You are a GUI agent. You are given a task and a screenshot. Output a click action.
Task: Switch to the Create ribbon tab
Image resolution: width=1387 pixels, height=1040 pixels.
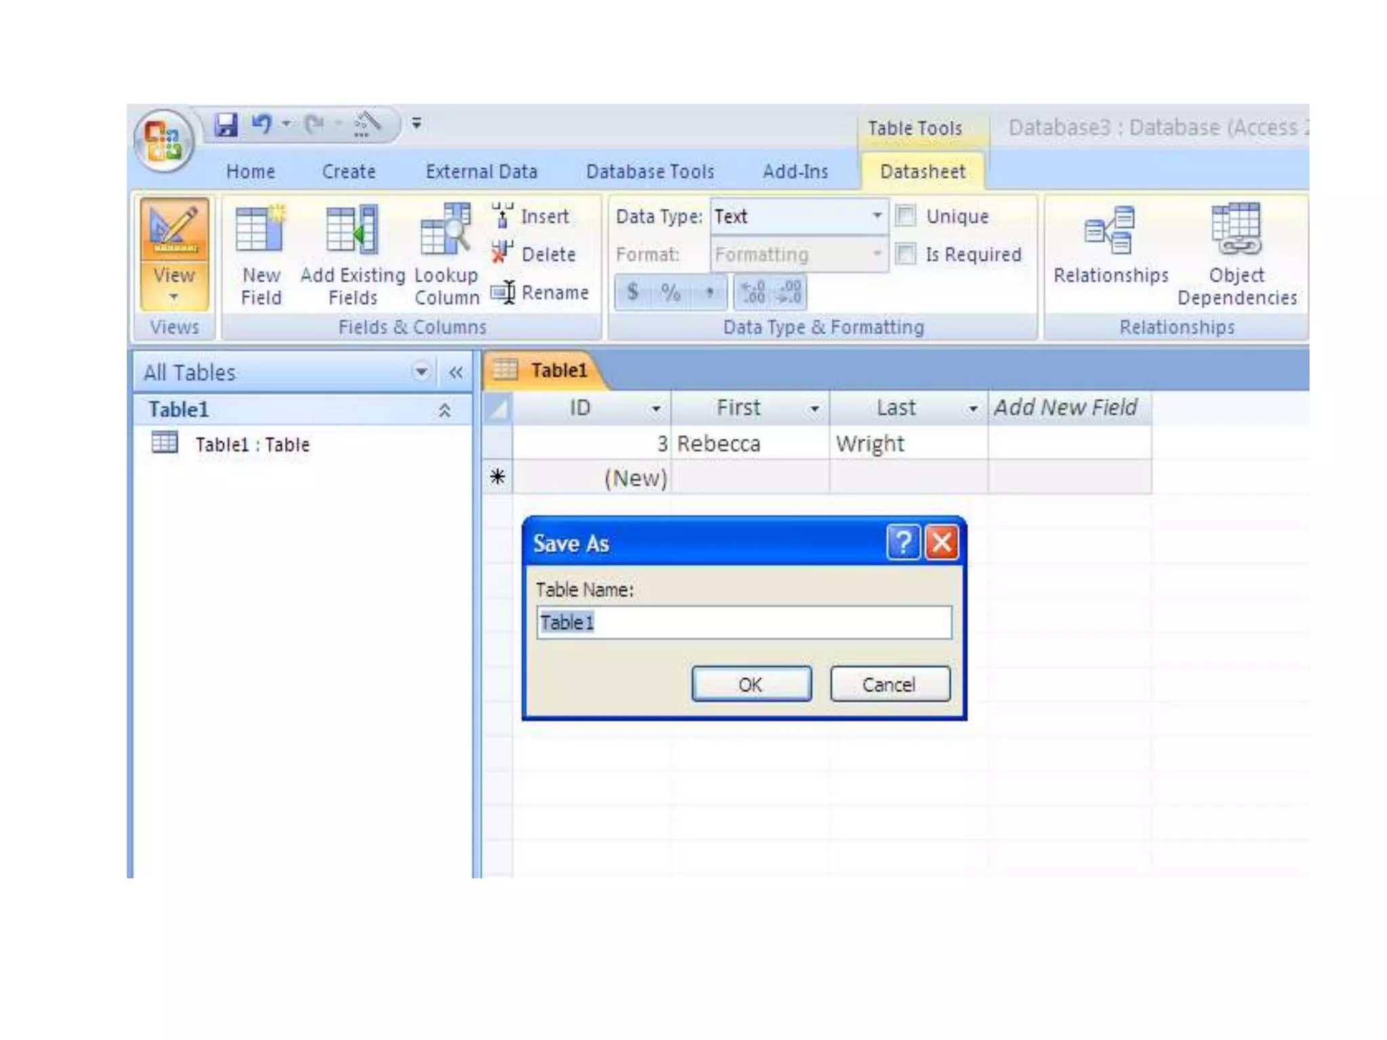tap(348, 172)
